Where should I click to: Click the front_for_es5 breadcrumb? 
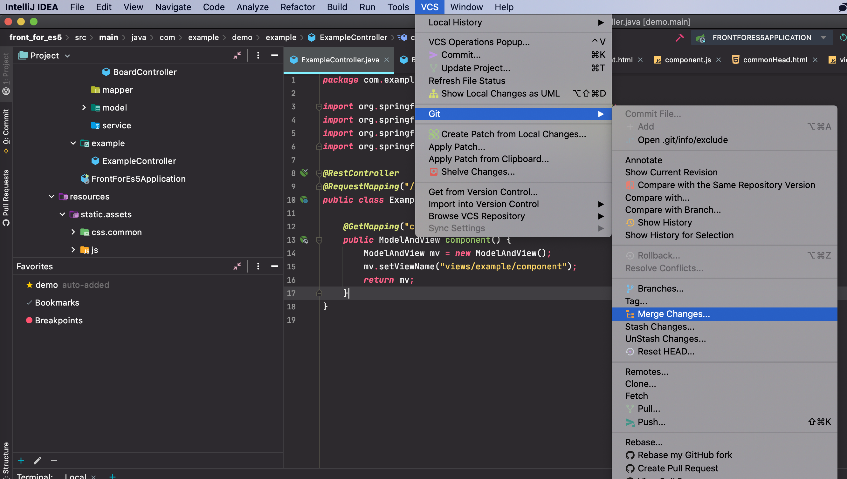coord(36,37)
